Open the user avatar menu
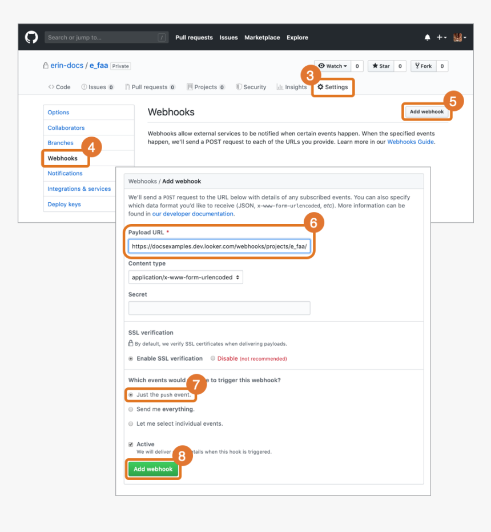The width and height of the screenshot is (491, 532). [x=459, y=38]
